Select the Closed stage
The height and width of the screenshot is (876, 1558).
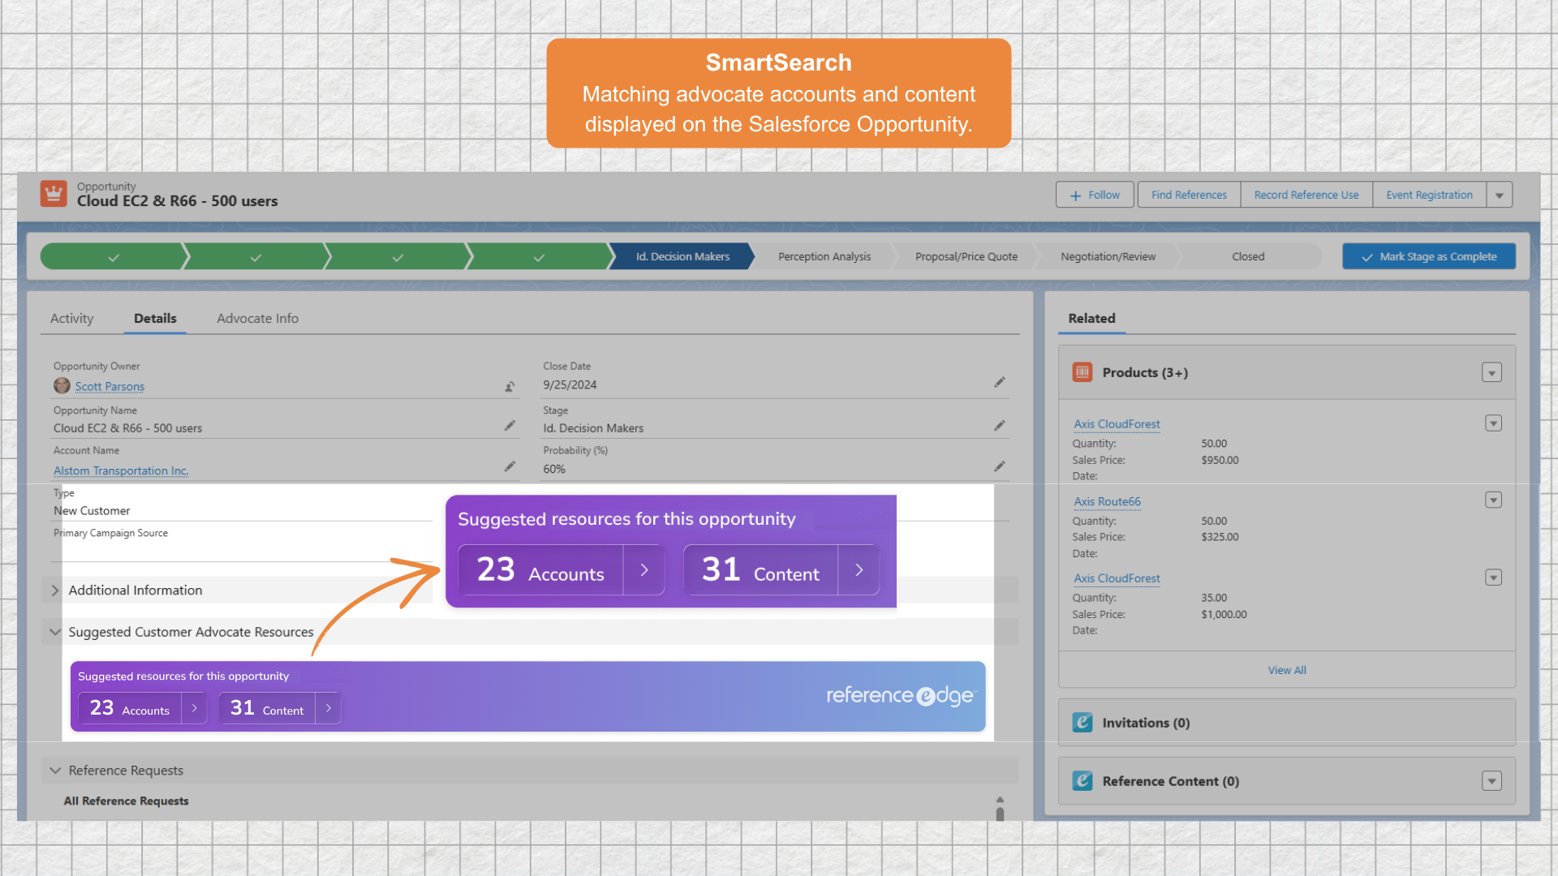coord(1248,257)
